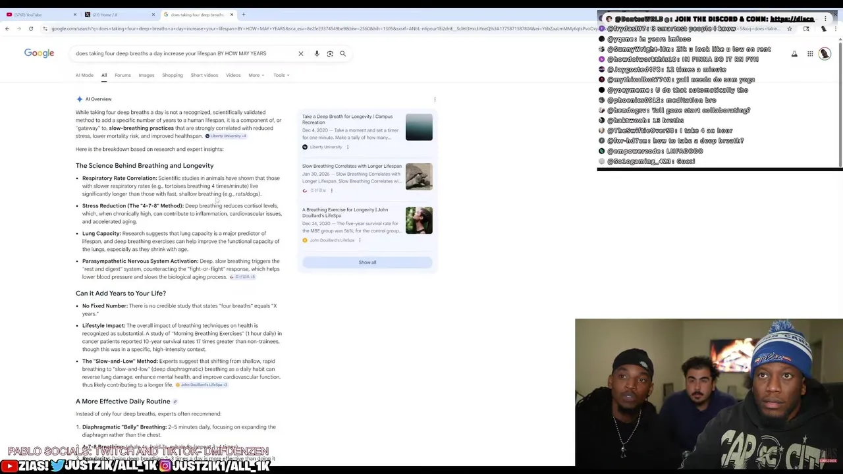Open A Breathing Exercise for Longevity article
The image size is (843, 474).
click(345, 212)
